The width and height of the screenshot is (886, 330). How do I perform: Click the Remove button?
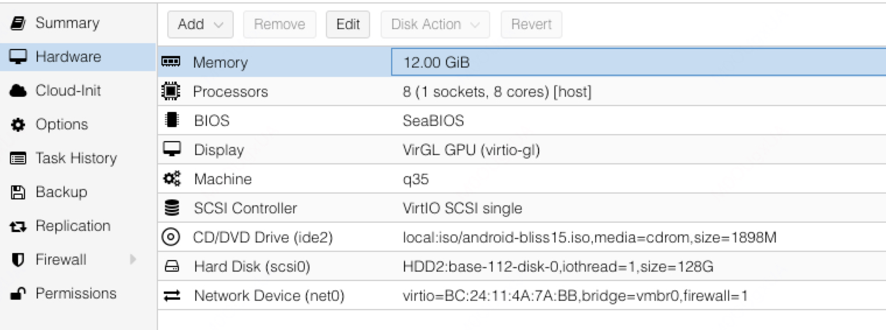pyautogui.click(x=279, y=24)
